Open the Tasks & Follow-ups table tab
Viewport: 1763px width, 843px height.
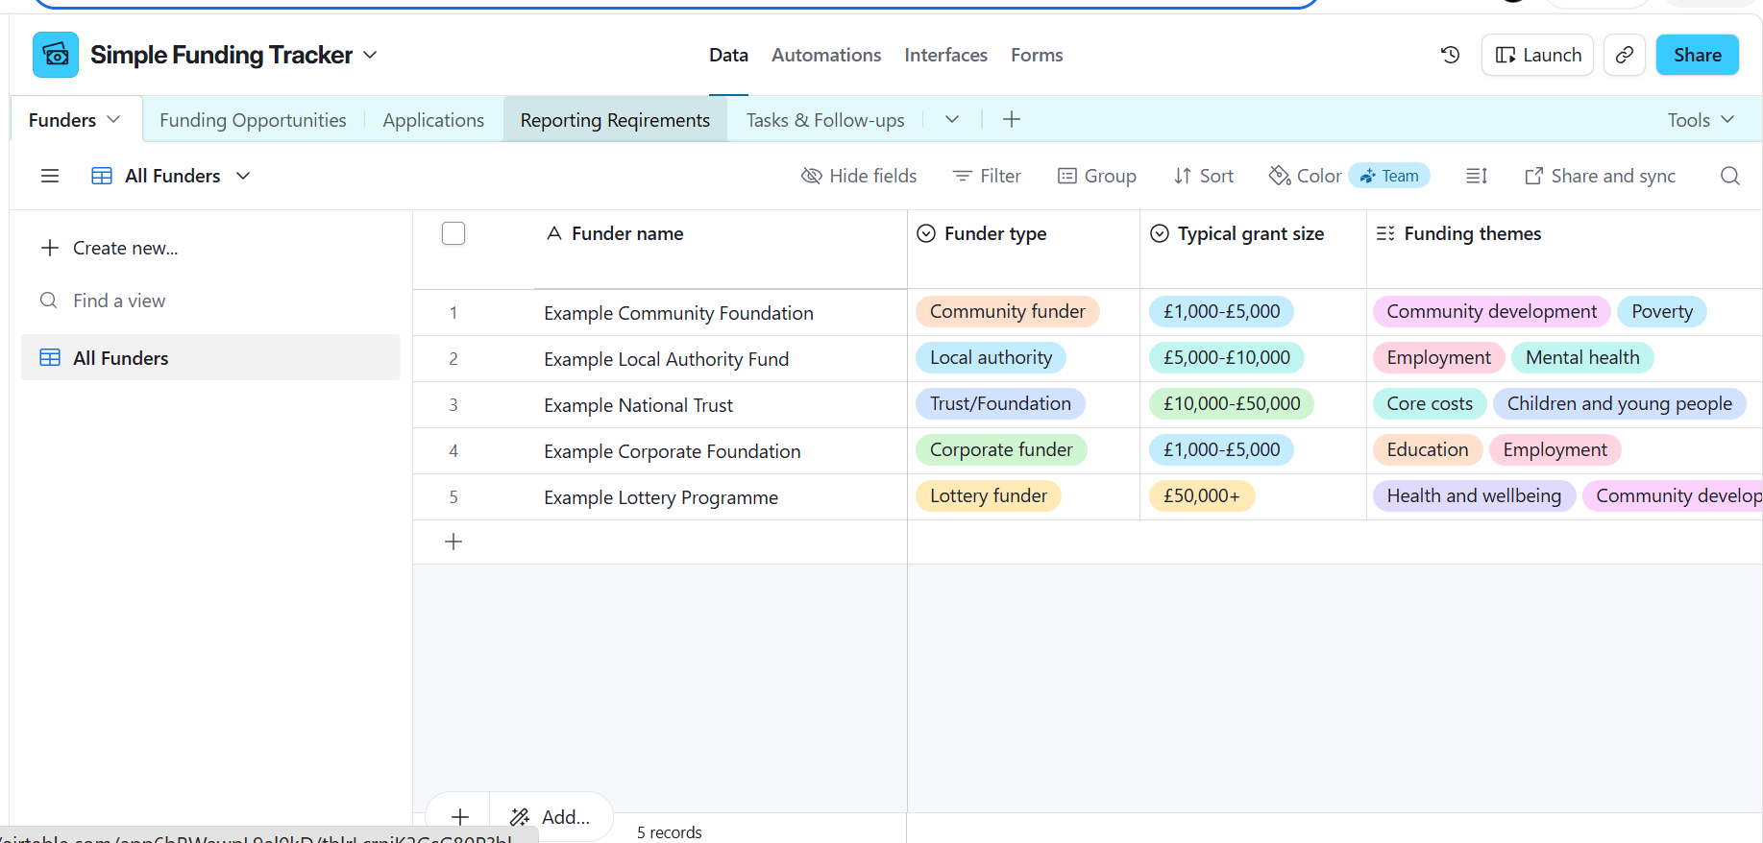[x=825, y=120]
